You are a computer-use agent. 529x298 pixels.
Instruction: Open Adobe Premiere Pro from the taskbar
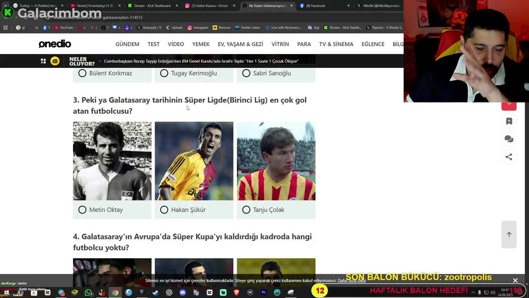tap(263, 293)
